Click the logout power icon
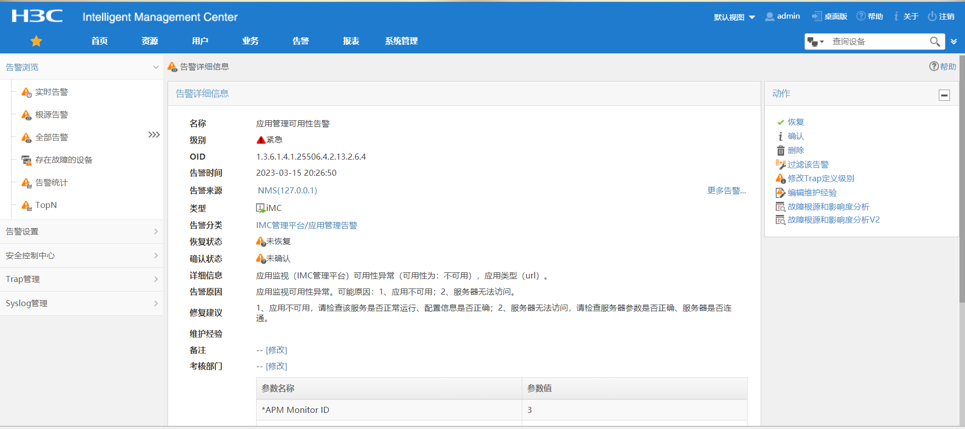 [x=932, y=17]
